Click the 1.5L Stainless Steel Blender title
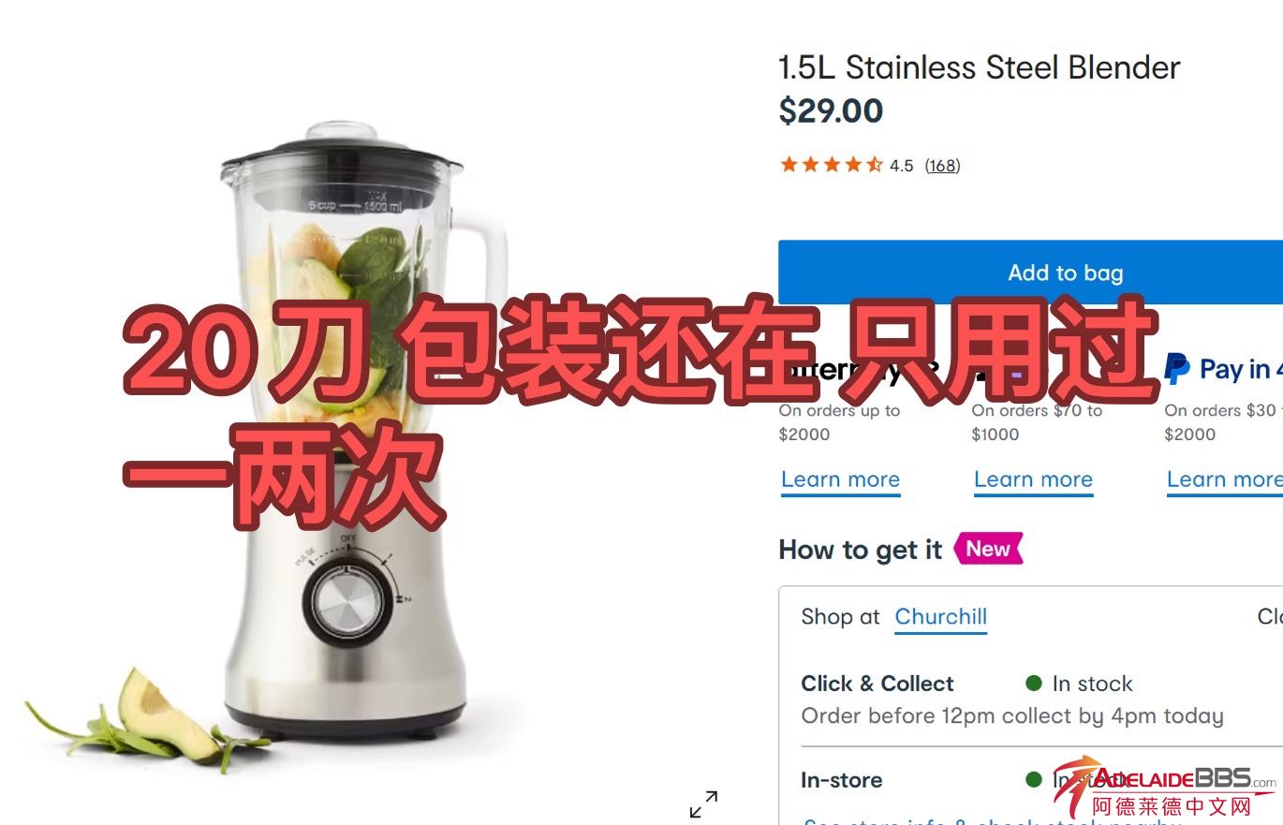Image resolution: width=1283 pixels, height=825 pixels. coord(979,67)
